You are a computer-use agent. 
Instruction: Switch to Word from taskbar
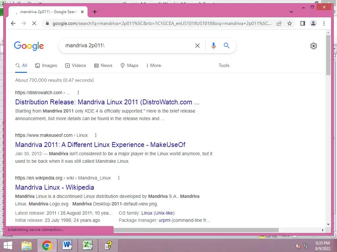[x=67, y=245]
